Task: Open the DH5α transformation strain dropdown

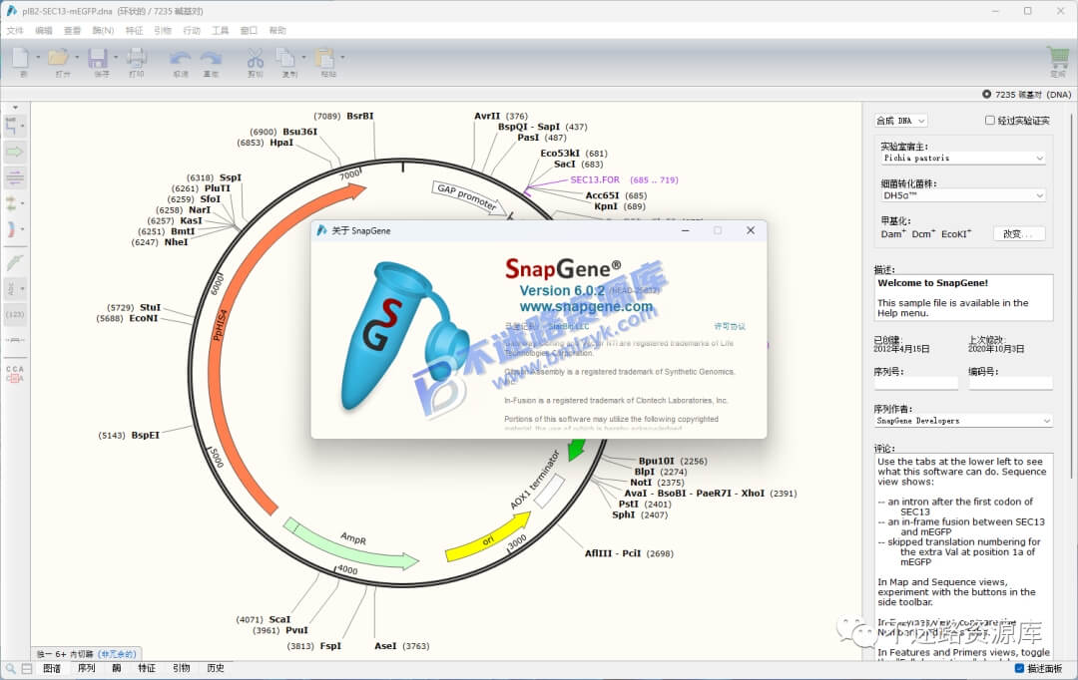Action: point(963,195)
